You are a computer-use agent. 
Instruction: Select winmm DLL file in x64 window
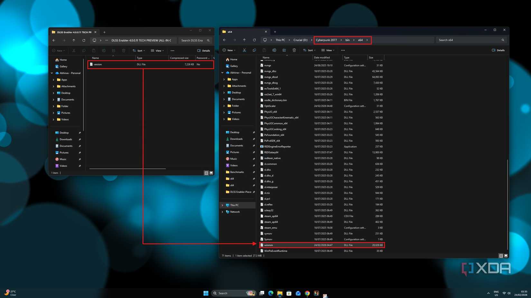tap(322, 245)
